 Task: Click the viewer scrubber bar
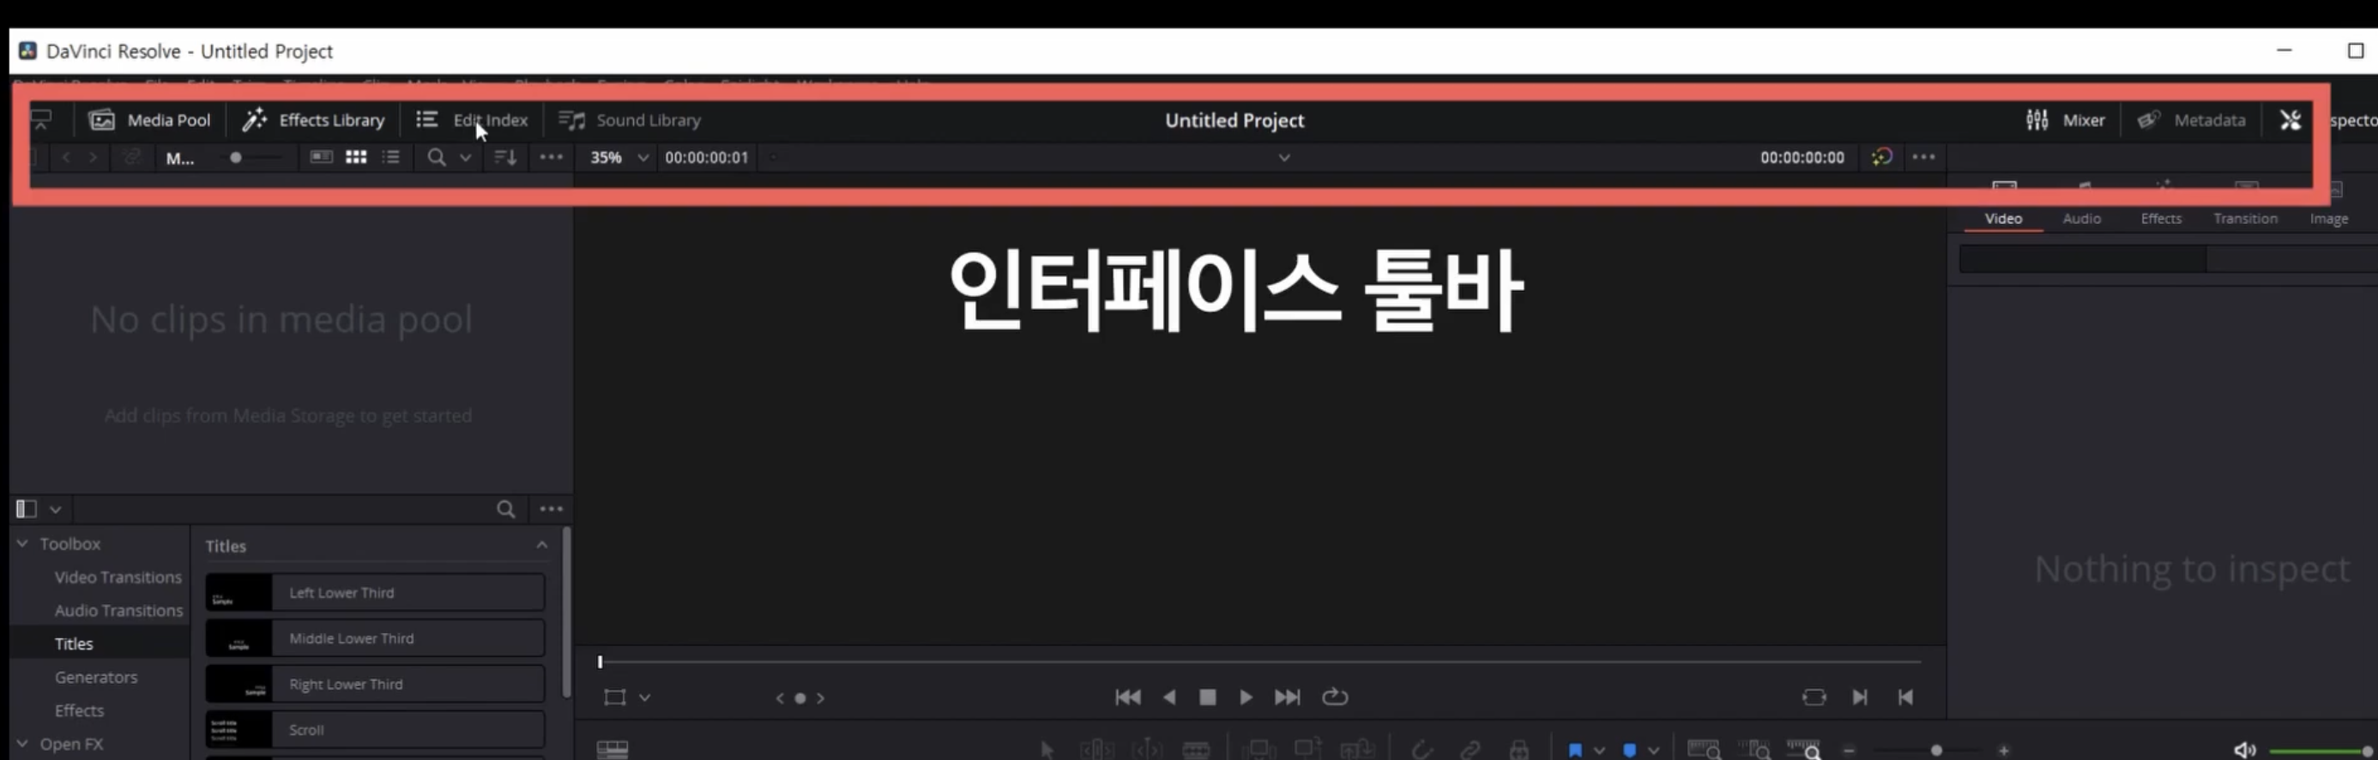pos(1260,661)
